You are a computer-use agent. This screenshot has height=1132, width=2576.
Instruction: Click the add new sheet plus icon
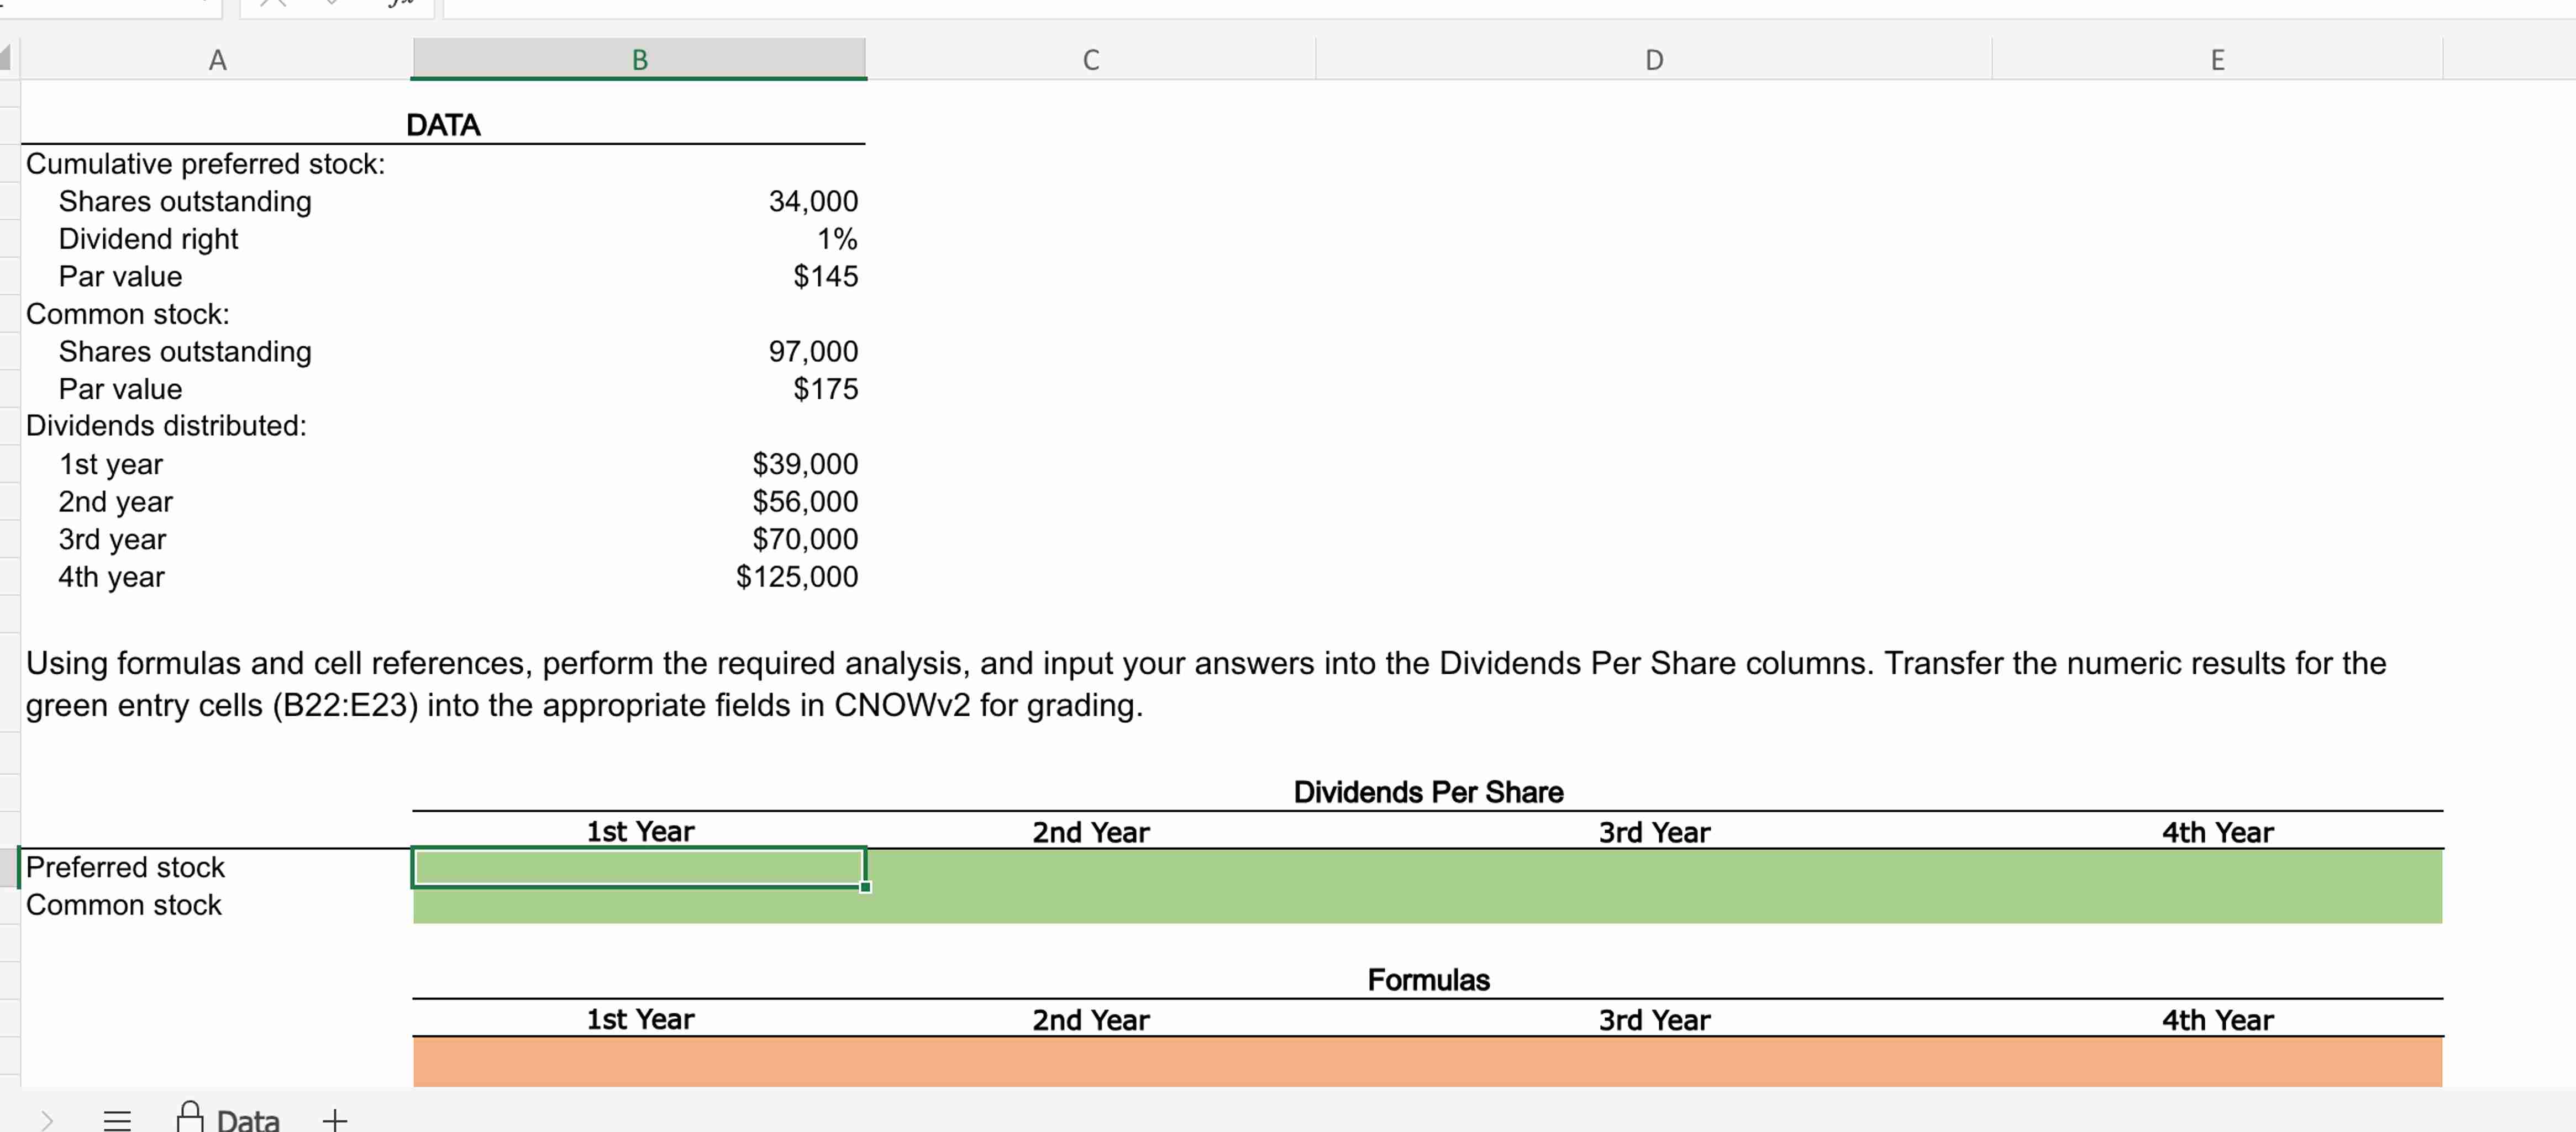[x=335, y=1119]
